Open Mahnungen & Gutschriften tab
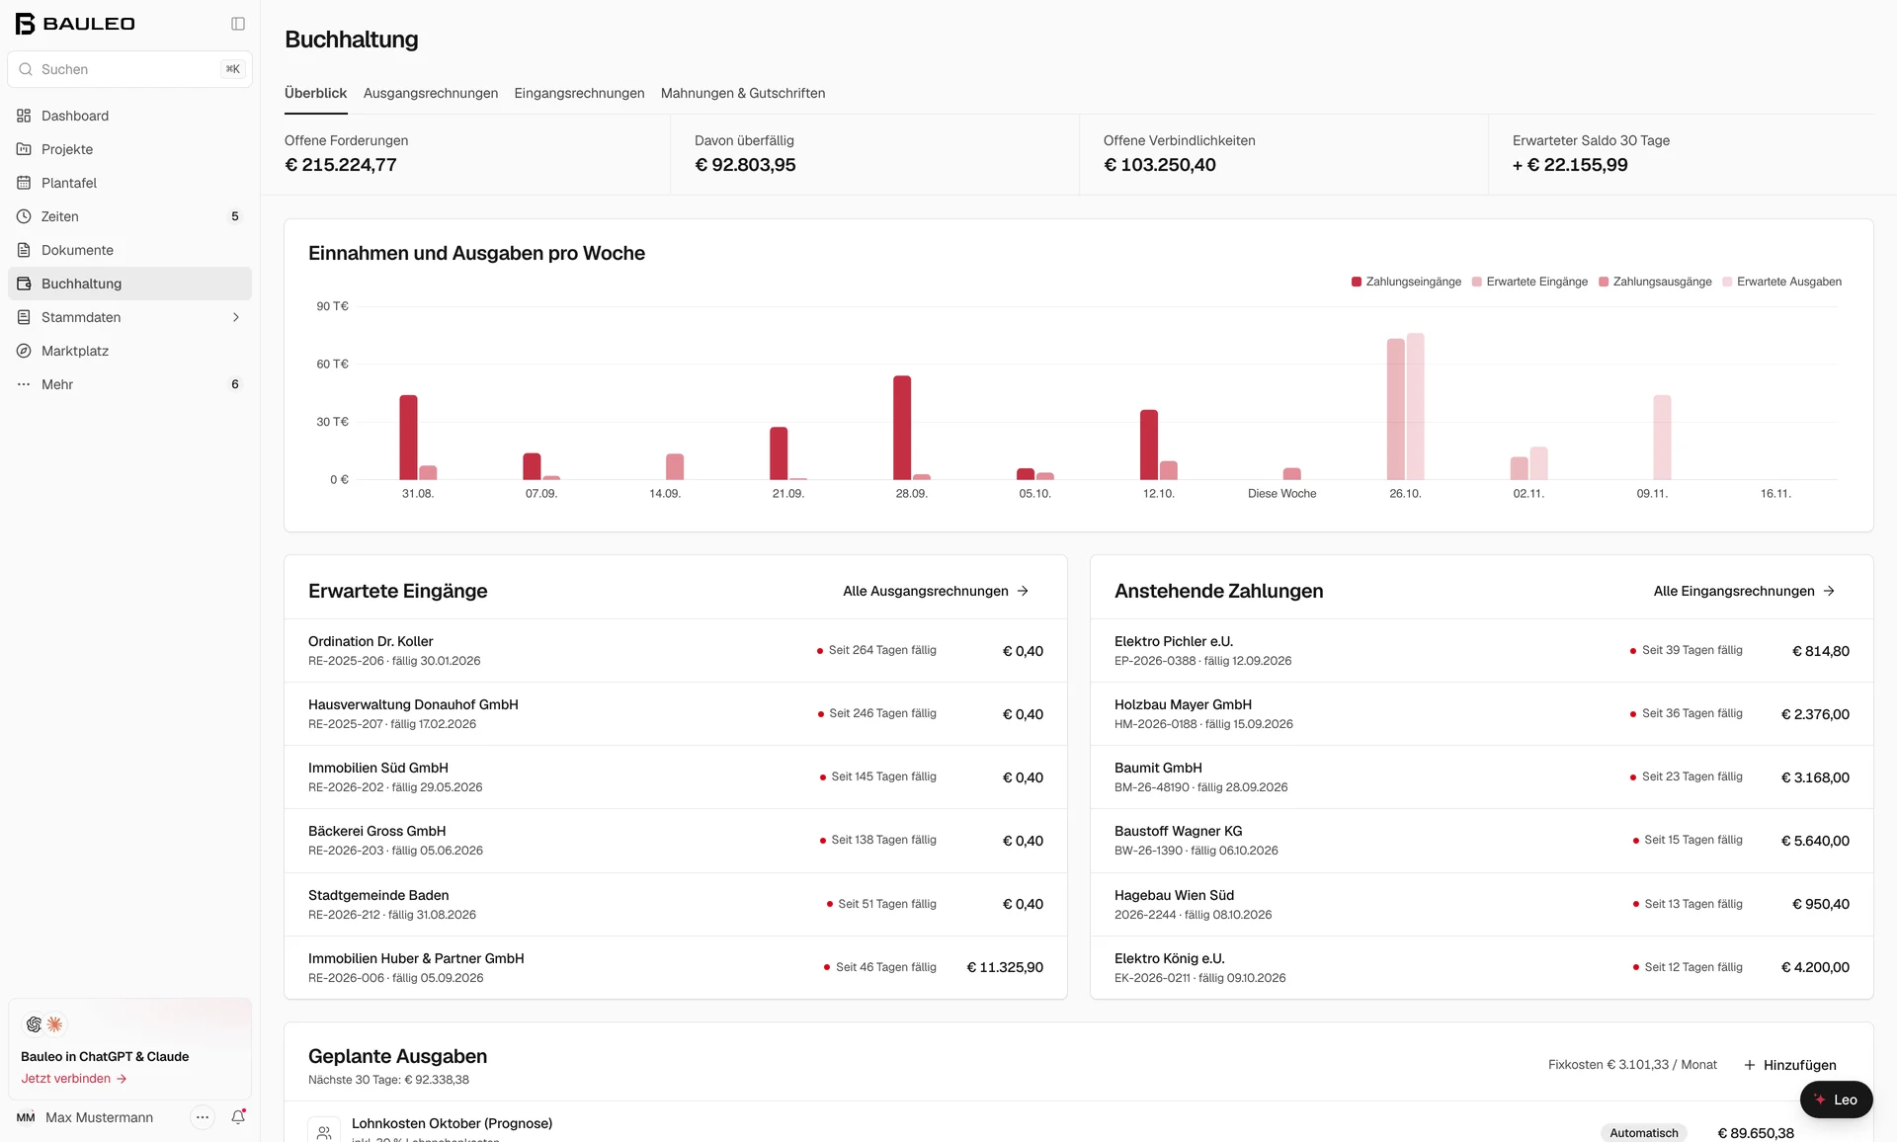1897x1142 pixels. [743, 93]
